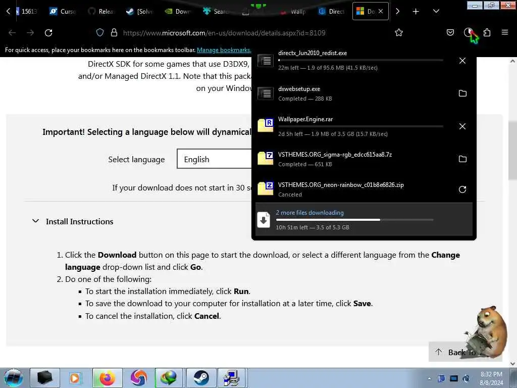Image resolution: width=517 pixels, height=388 pixels.
Task: Open the Firefox application menu
Action: [504, 32]
